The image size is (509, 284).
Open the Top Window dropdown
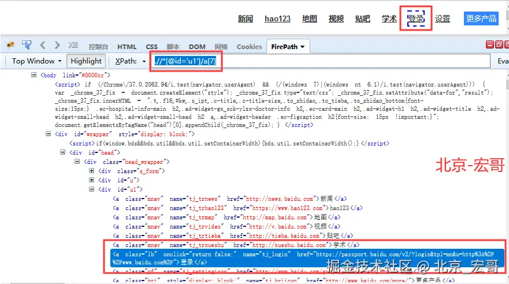[x=36, y=61]
